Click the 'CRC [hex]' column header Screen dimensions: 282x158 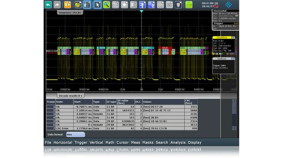[191, 102]
